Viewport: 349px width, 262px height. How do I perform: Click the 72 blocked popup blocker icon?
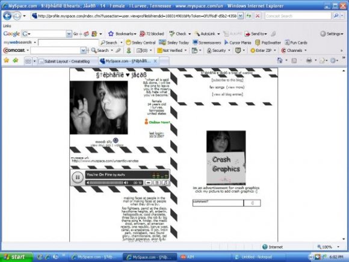coord(152,34)
